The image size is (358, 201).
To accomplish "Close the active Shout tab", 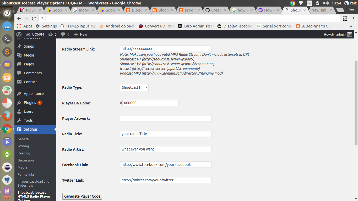I will coord(305,10).
